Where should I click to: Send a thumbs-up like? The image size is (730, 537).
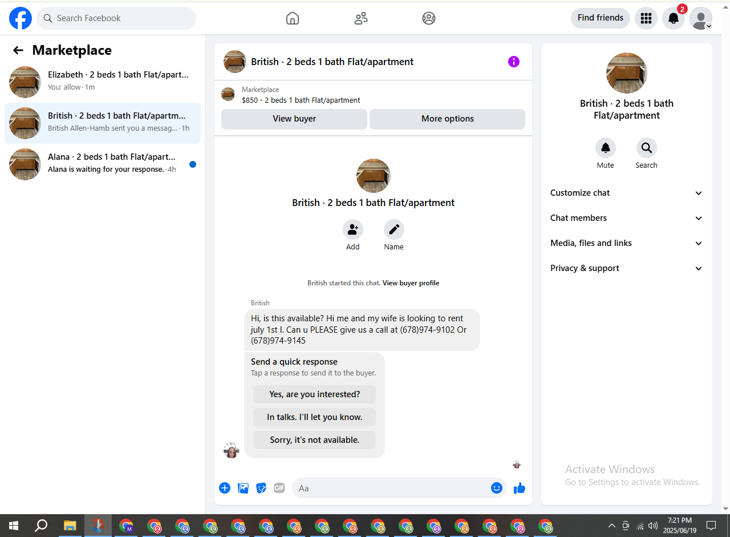pos(520,488)
